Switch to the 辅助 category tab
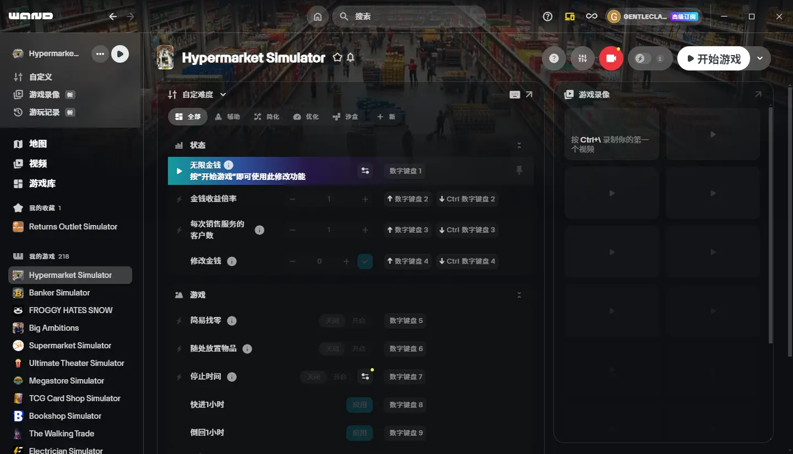The image size is (793, 454). click(227, 117)
